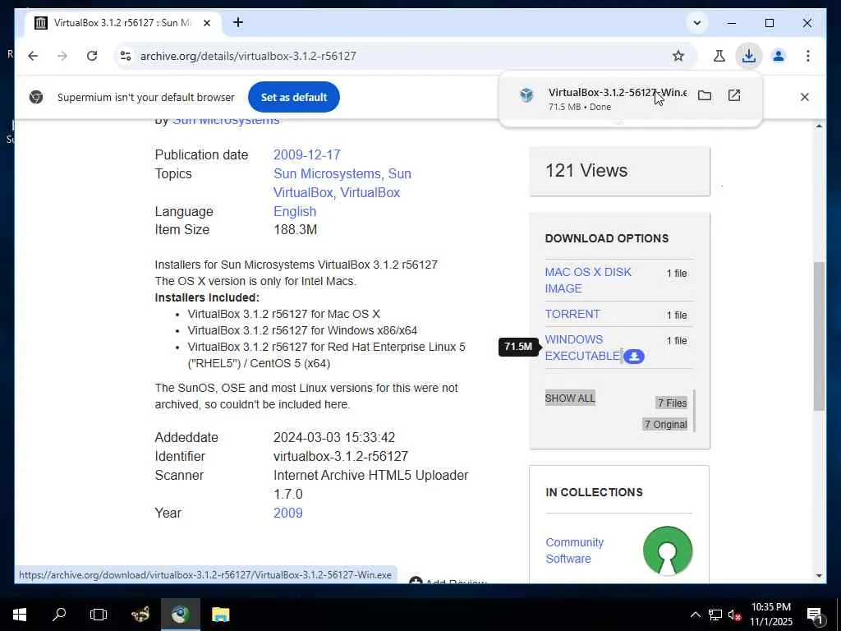Open the downloads toolbar icon
The width and height of the screenshot is (841, 631).
[749, 56]
